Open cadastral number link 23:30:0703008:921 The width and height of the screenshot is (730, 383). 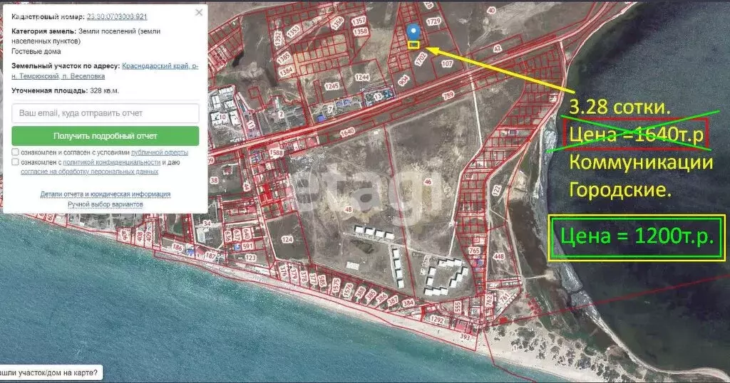point(117,17)
